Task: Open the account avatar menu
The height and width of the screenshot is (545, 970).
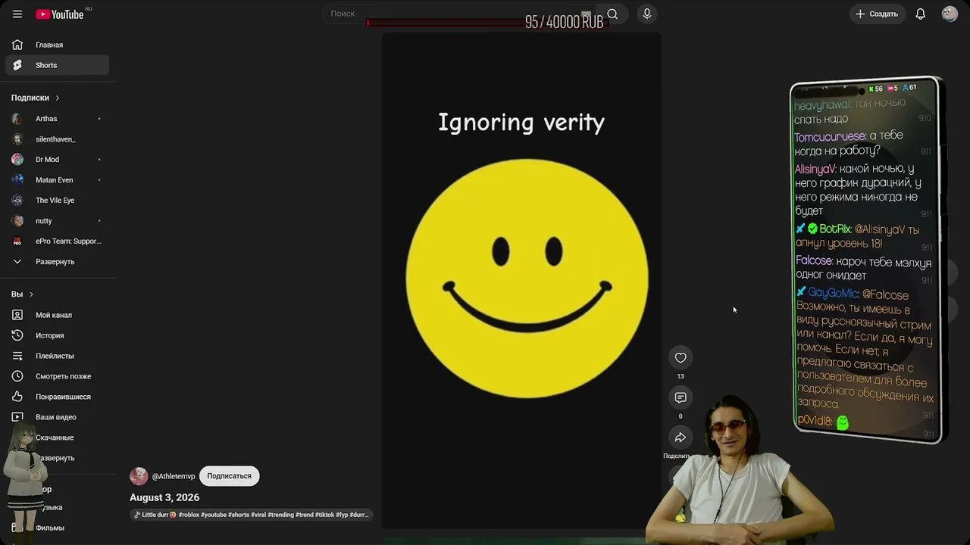Action: click(x=950, y=14)
